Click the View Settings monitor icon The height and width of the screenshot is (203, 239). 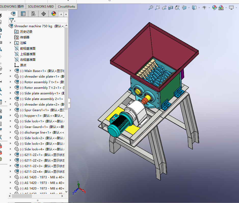pyautogui.click(x=231, y=8)
